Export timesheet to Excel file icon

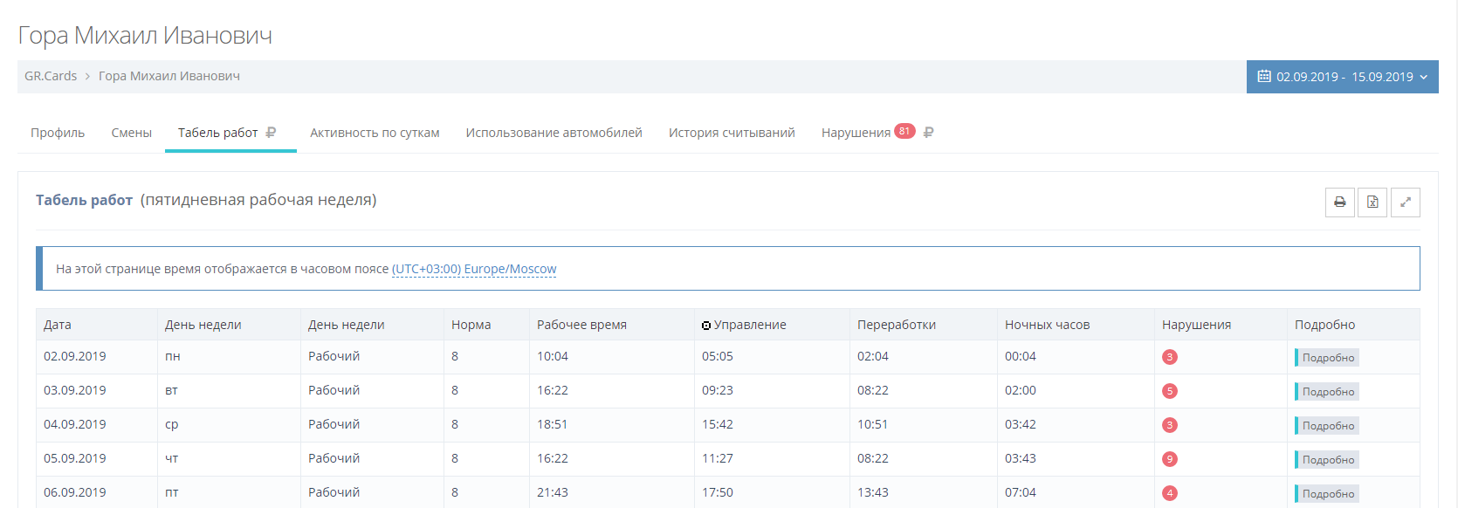tap(1372, 203)
